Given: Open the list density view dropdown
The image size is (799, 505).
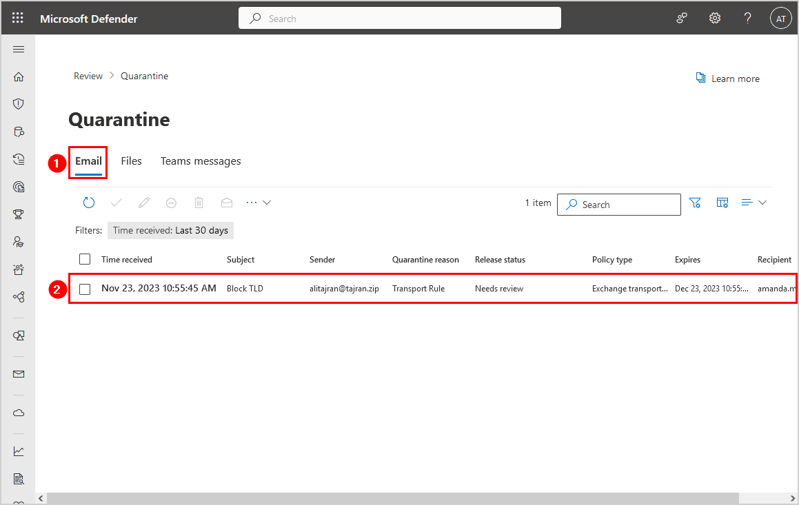Looking at the screenshot, I should point(754,203).
